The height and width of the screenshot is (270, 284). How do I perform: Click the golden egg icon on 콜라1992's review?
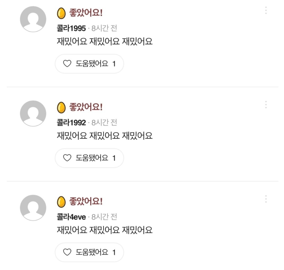tap(61, 107)
